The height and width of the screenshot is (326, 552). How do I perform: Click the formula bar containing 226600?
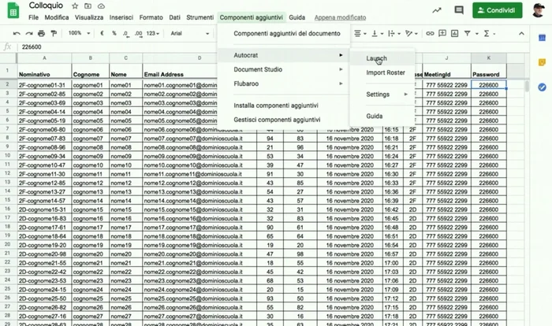point(237,47)
